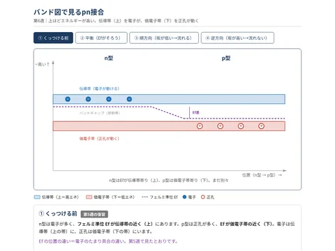Screen dimensions: 335x251
Task: Select the ① くっつける前 tab
Action: pos(53,38)
